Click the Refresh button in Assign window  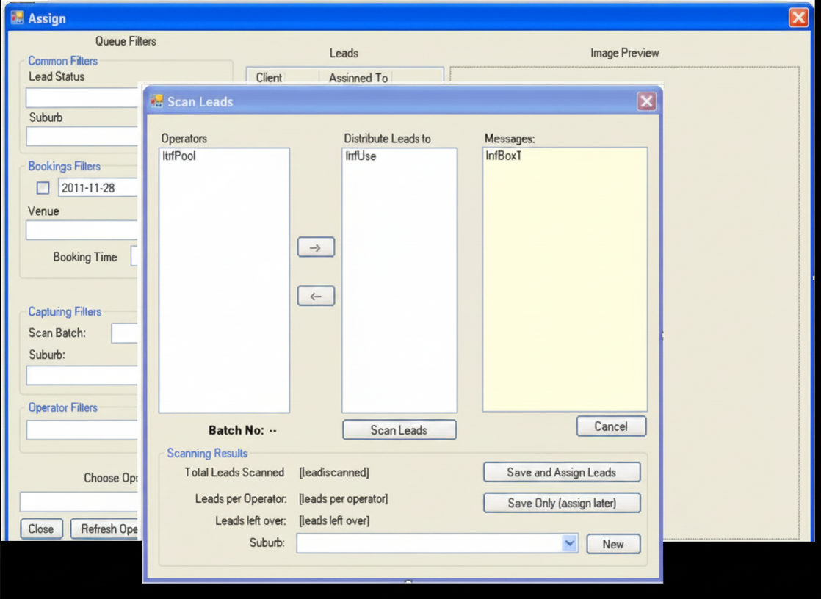pyautogui.click(x=105, y=529)
